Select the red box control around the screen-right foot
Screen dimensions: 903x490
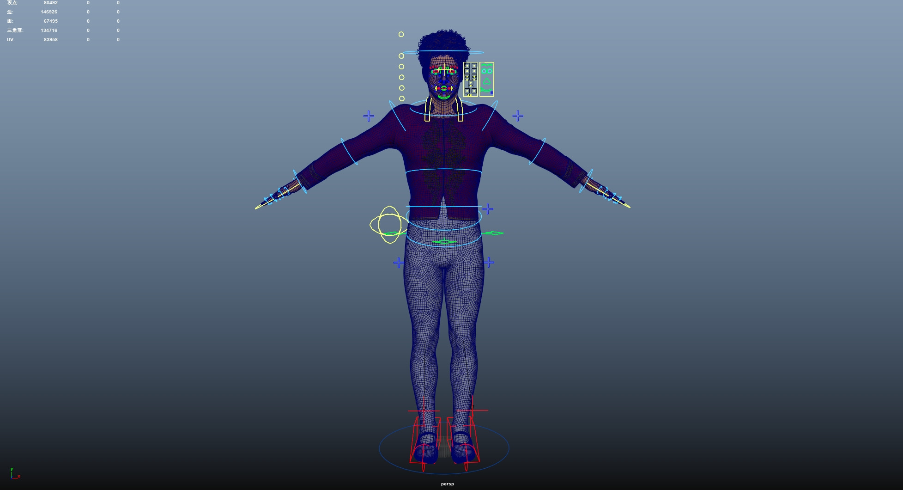click(464, 440)
